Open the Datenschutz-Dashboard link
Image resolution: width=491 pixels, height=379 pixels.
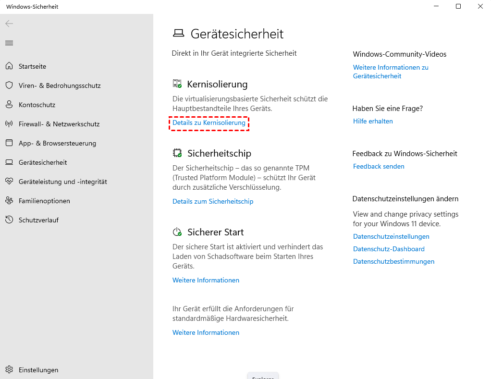click(389, 249)
